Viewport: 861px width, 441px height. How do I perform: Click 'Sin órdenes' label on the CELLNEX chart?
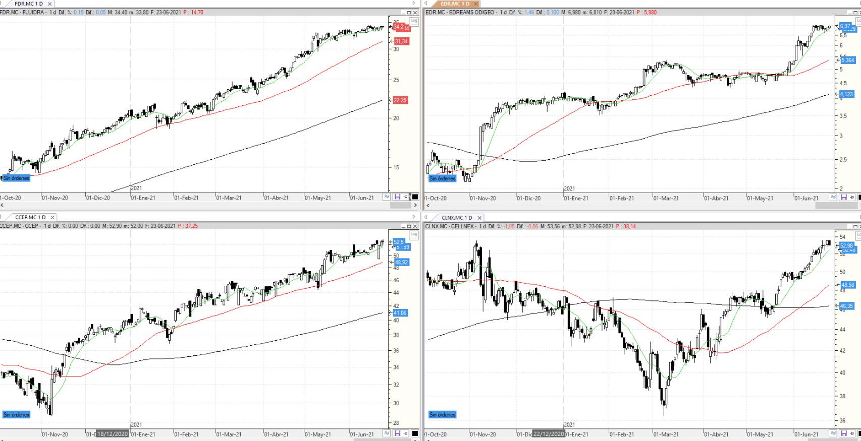pyautogui.click(x=443, y=415)
